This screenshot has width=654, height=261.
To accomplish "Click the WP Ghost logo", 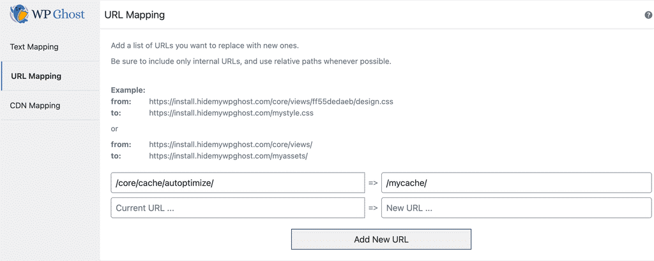I will click(47, 14).
